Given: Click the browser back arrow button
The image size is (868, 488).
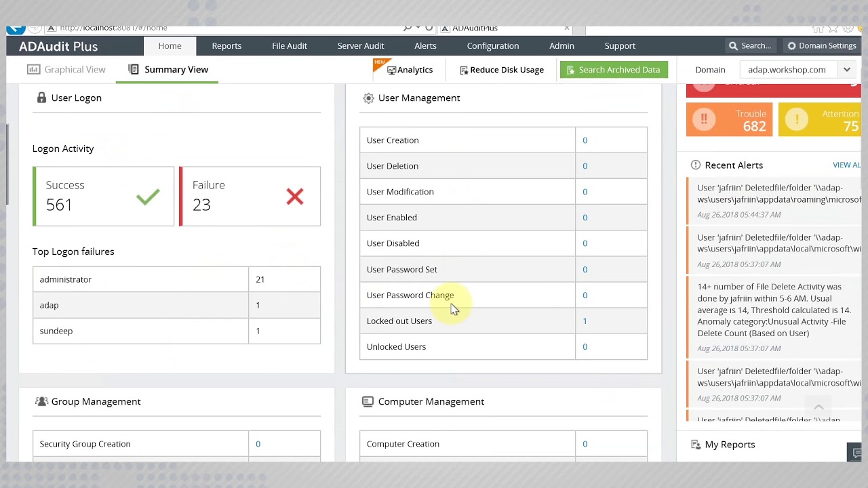Looking at the screenshot, I should (x=15, y=28).
